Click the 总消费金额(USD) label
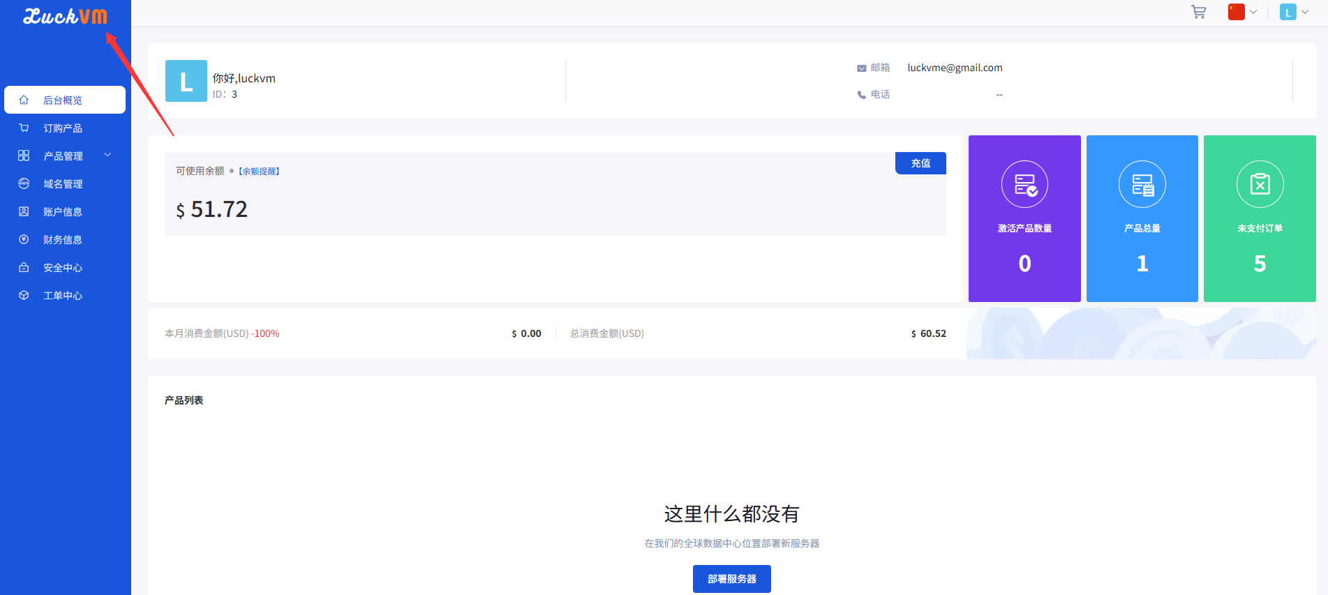Screen dimensions: 1328x595 coord(607,333)
